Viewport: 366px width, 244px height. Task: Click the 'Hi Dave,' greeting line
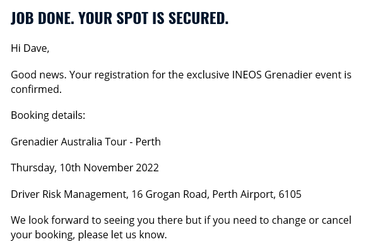[x=30, y=49]
